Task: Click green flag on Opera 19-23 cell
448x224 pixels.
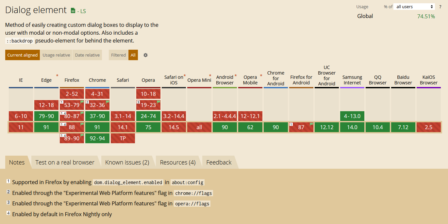Action: click(158, 102)
